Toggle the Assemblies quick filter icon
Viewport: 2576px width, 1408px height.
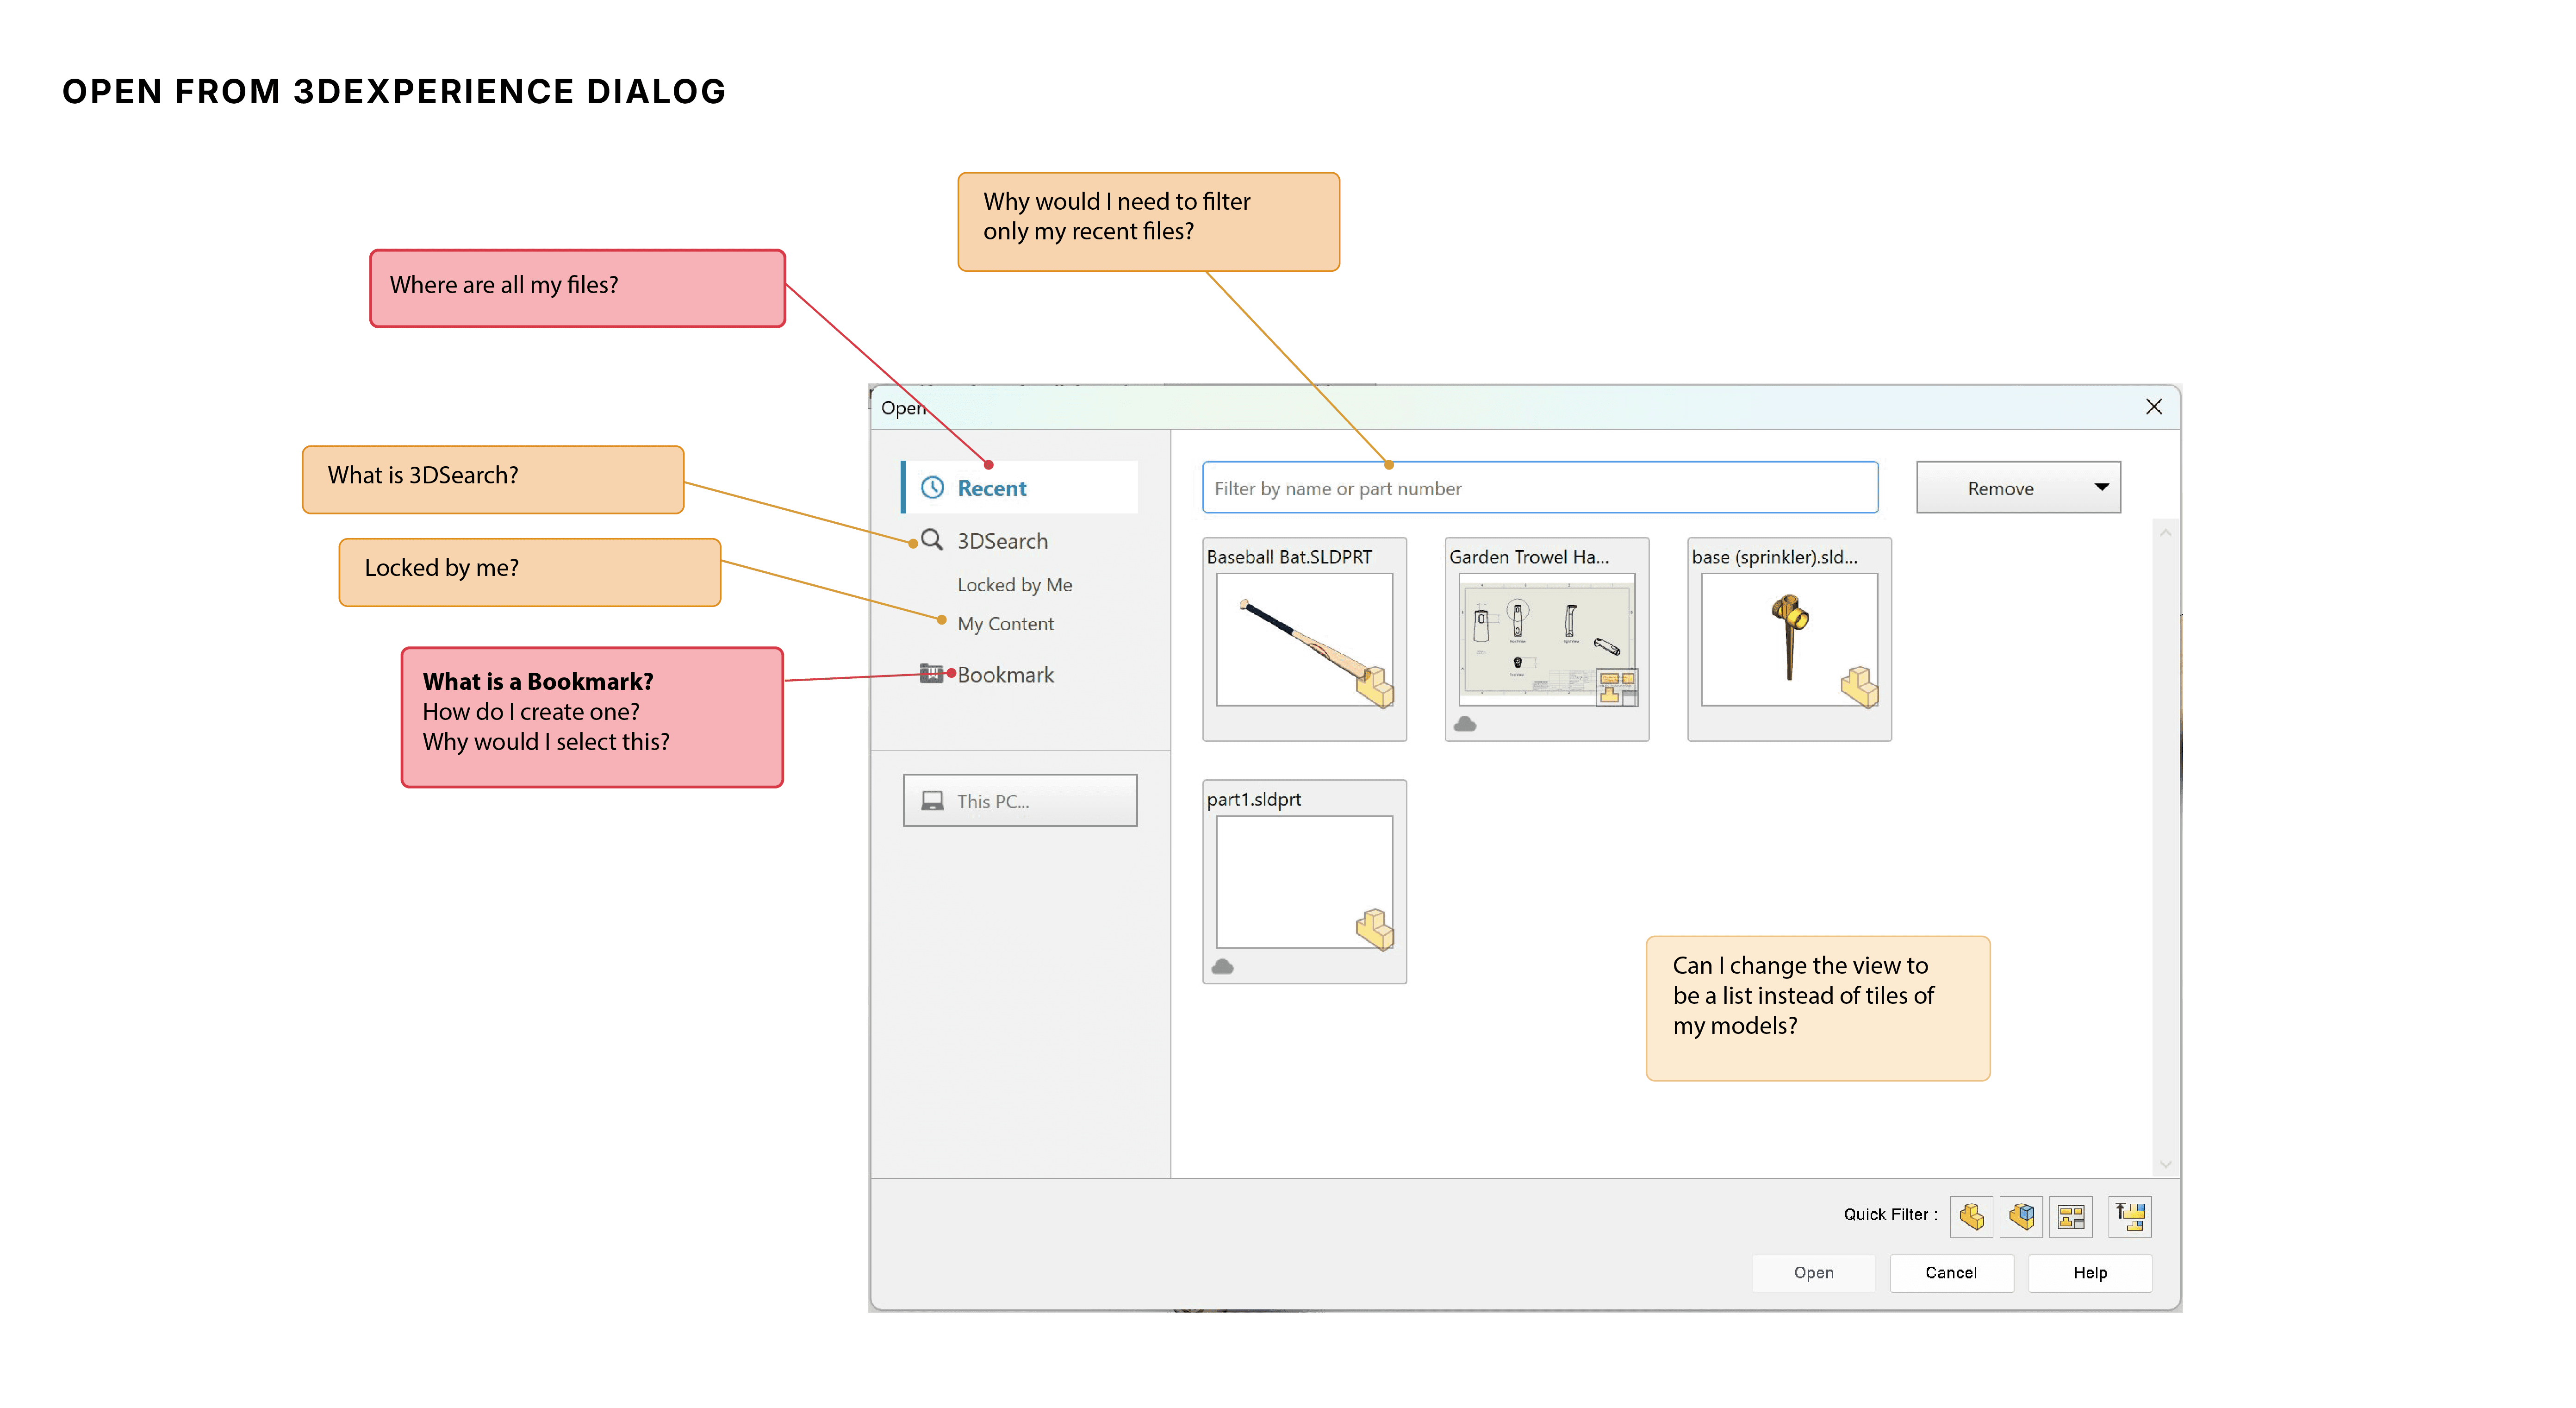pos(2021,1217)
